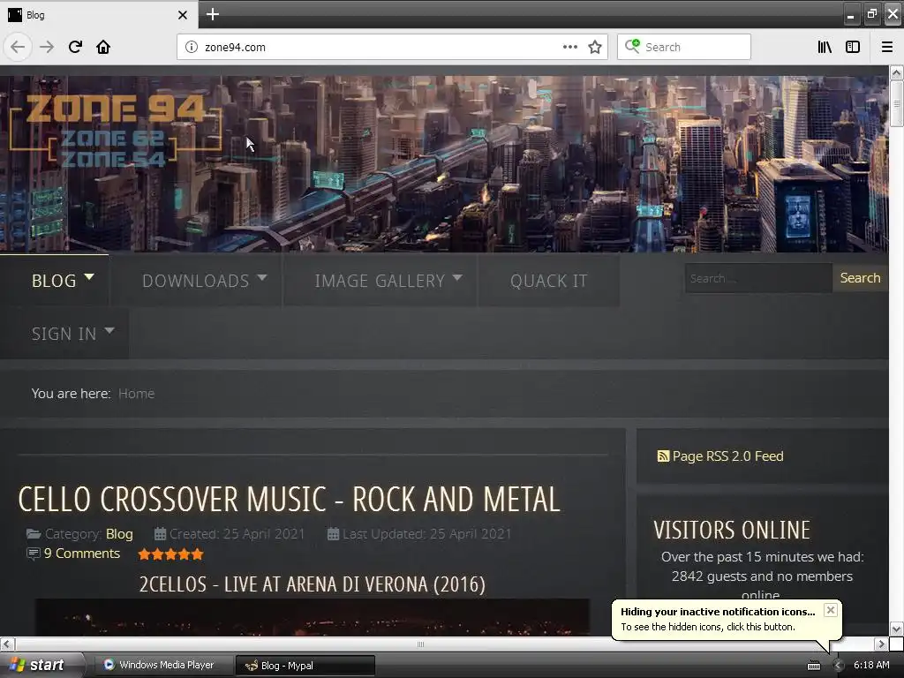Click the browser toolbar Search box

(x=684, y=47)
